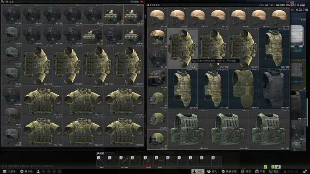310x174 pixels.
Task: Select the ULACH helmet with 60/66 durability
Action: coord(259,18)
